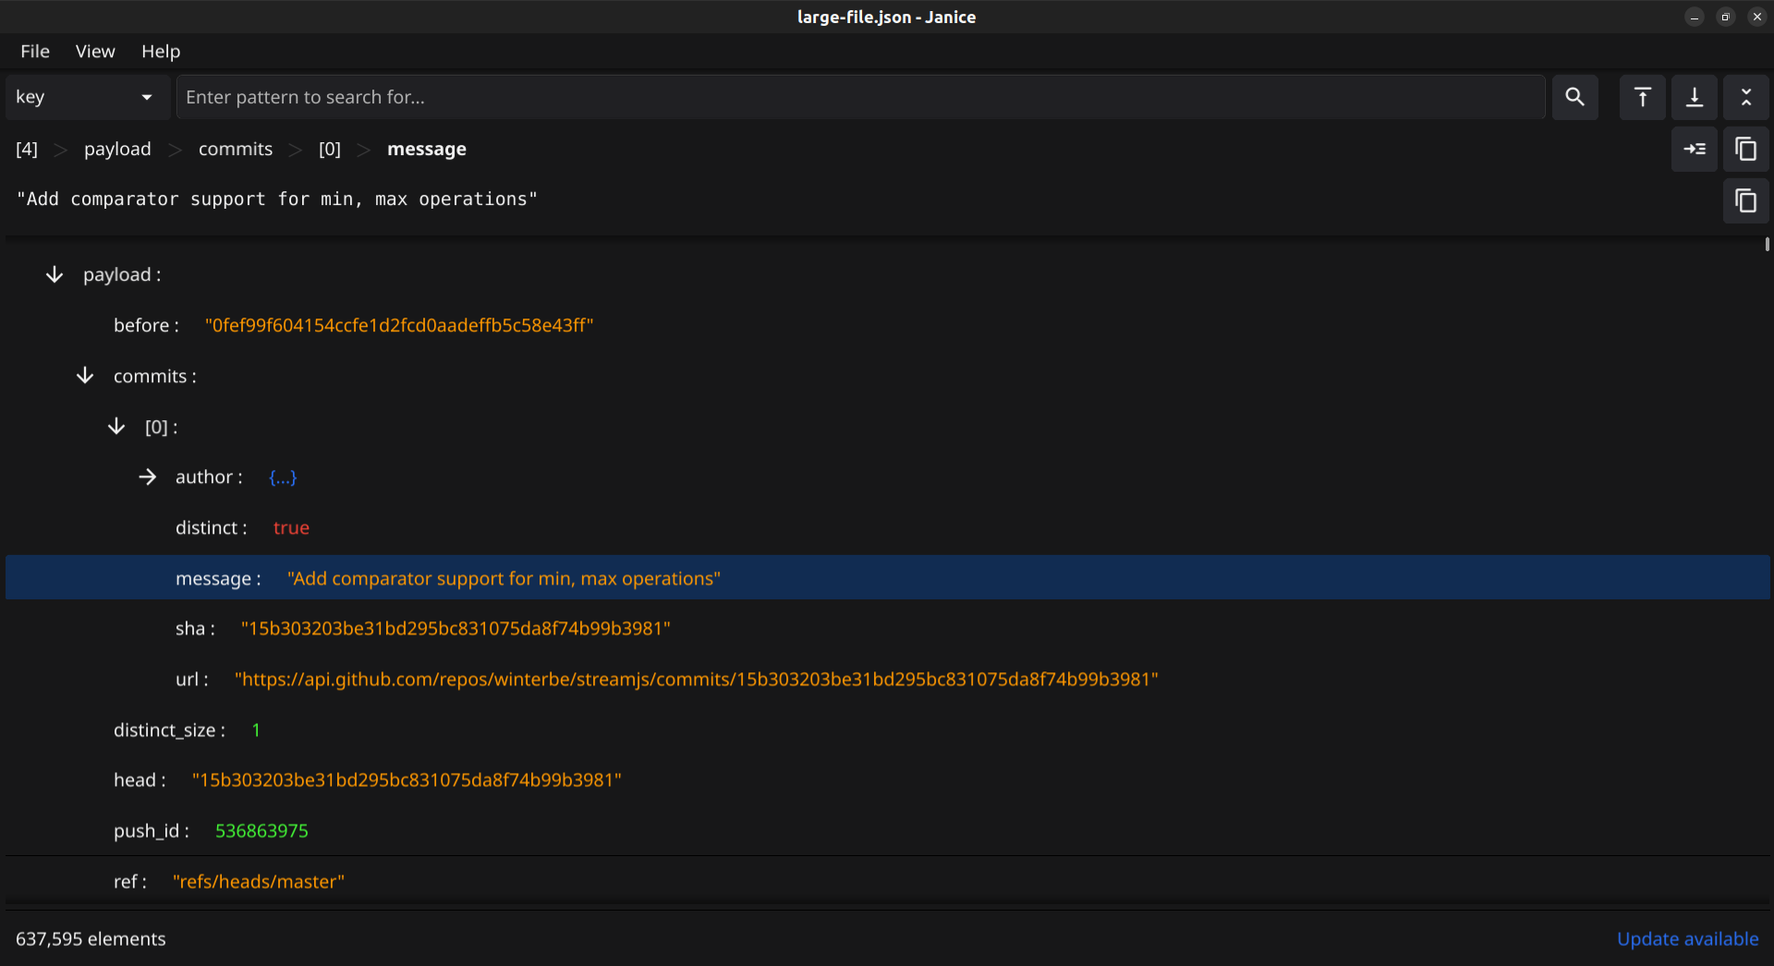Expand the author object arrow
1774x966 pixels.
tap(148, 477)
